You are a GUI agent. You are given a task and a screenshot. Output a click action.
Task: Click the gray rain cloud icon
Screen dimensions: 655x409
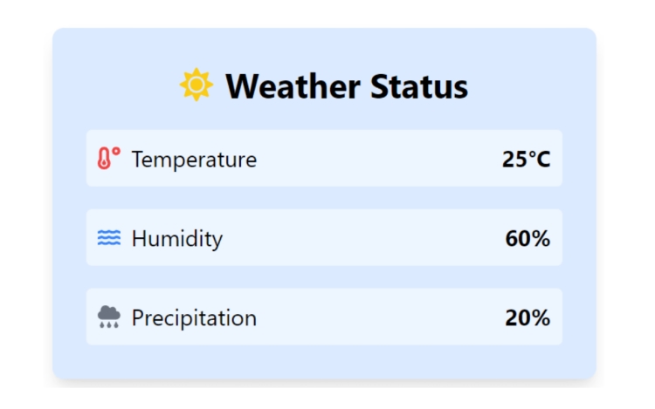[109, 317]
